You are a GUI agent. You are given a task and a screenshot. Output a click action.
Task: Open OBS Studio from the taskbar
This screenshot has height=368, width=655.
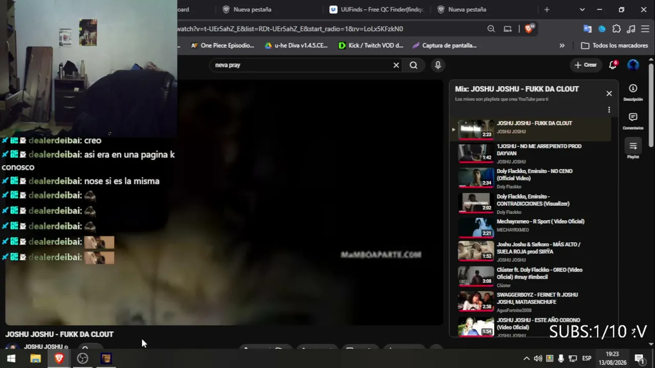tap(82, 358)
